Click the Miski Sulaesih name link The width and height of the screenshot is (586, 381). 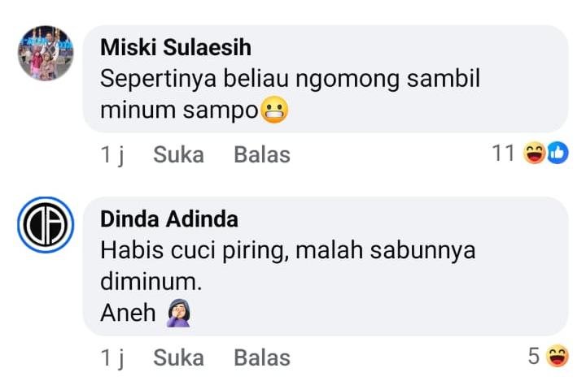pos(176,47)
